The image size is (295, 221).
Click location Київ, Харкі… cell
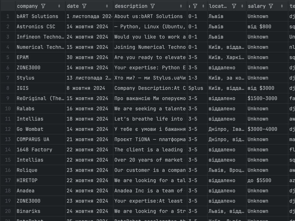(x=227, y=57)
